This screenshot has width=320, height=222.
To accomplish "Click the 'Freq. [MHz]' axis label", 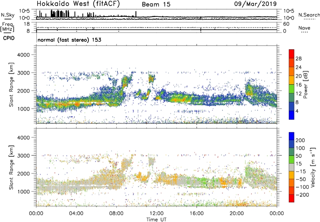I will 7,27.
